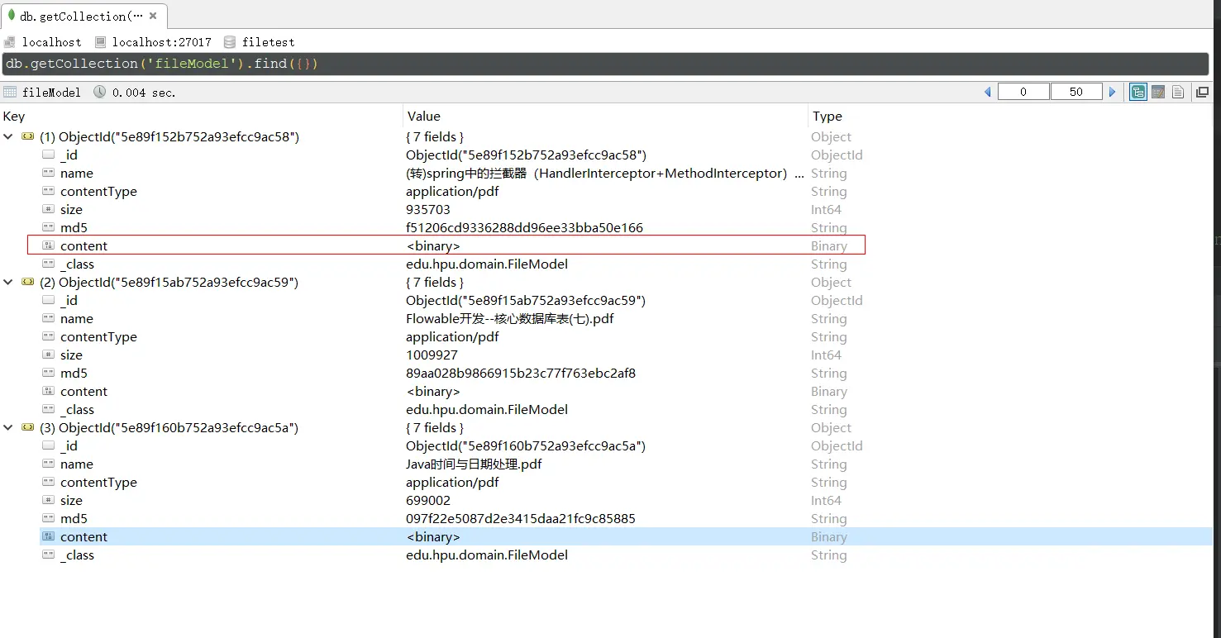Click the string icon beside contentType in document (2)
This screenshot has height=638, width=1221.
49,337
